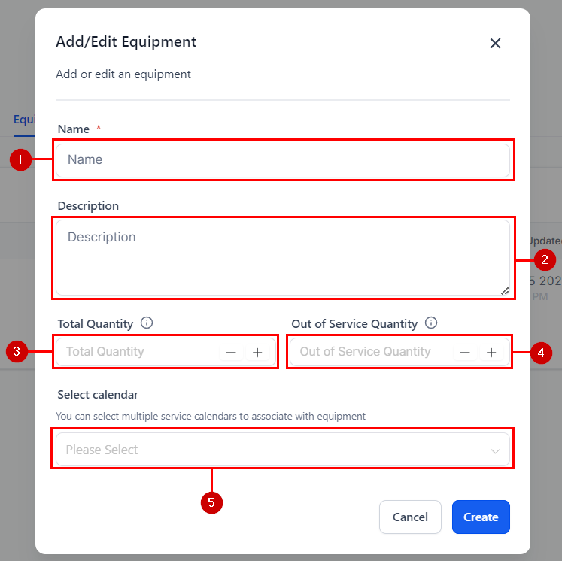Expand the calendar dropdown chevron arrow
Screen dimensions: 562x561
495,450
